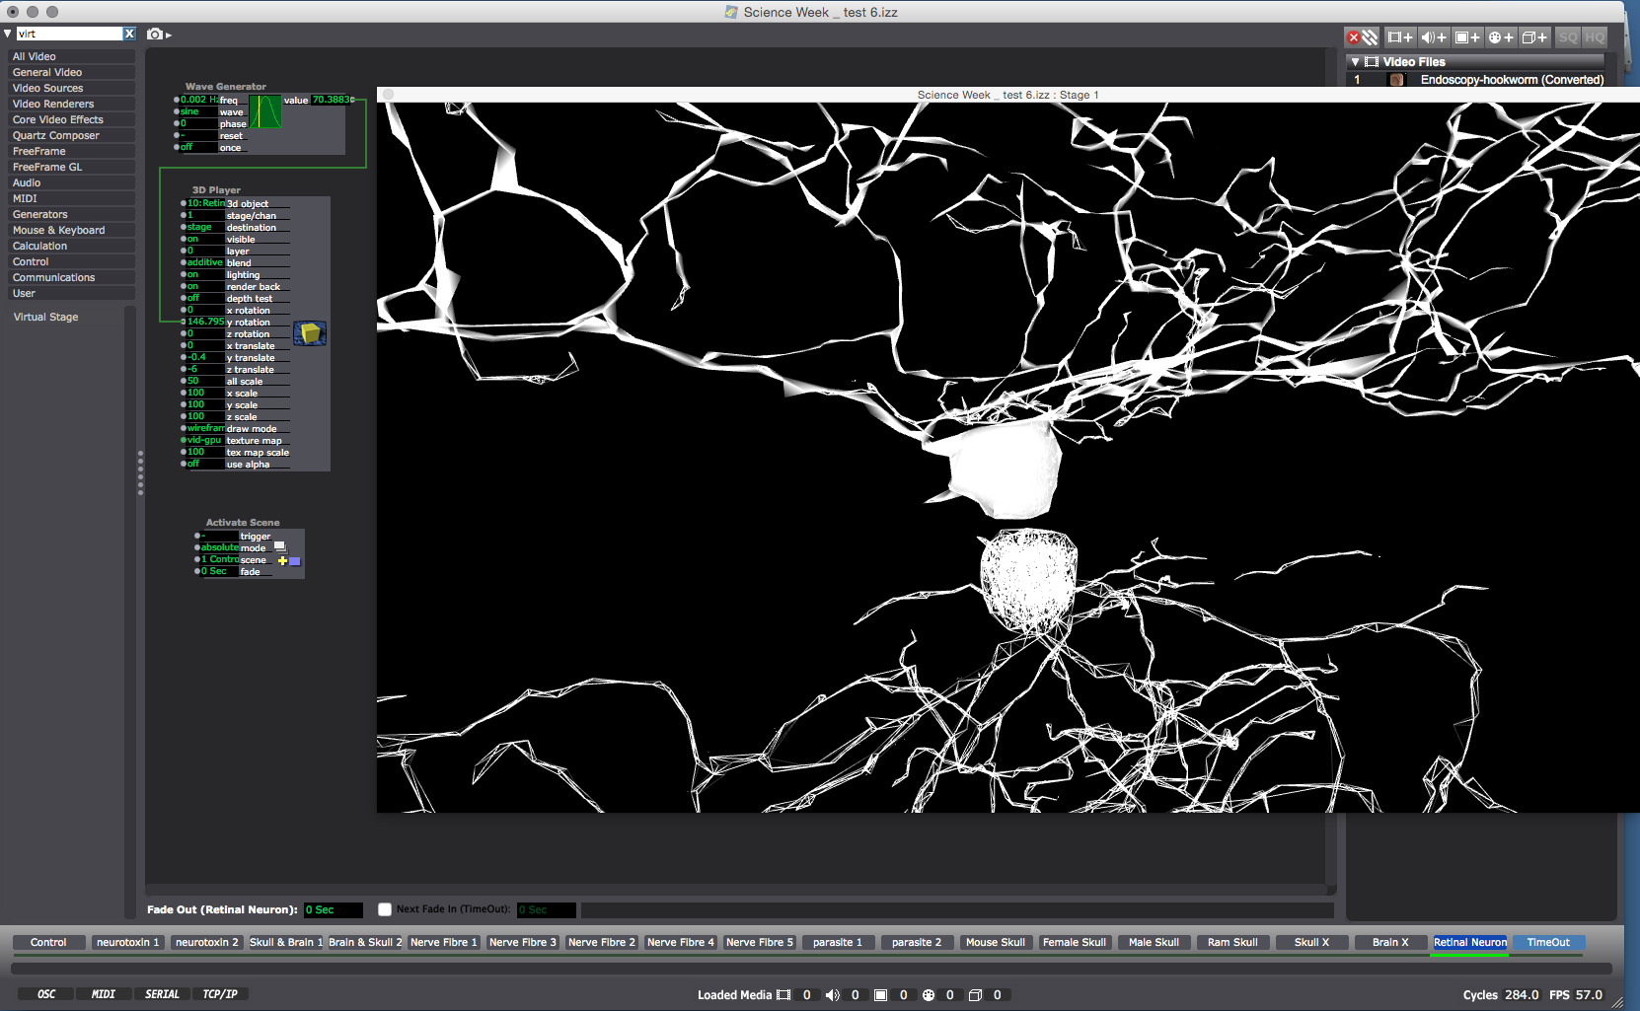1640x1011 pixels.
Task: Change the Wave Generator 'sine' wave value
Action: coord(199,111)
